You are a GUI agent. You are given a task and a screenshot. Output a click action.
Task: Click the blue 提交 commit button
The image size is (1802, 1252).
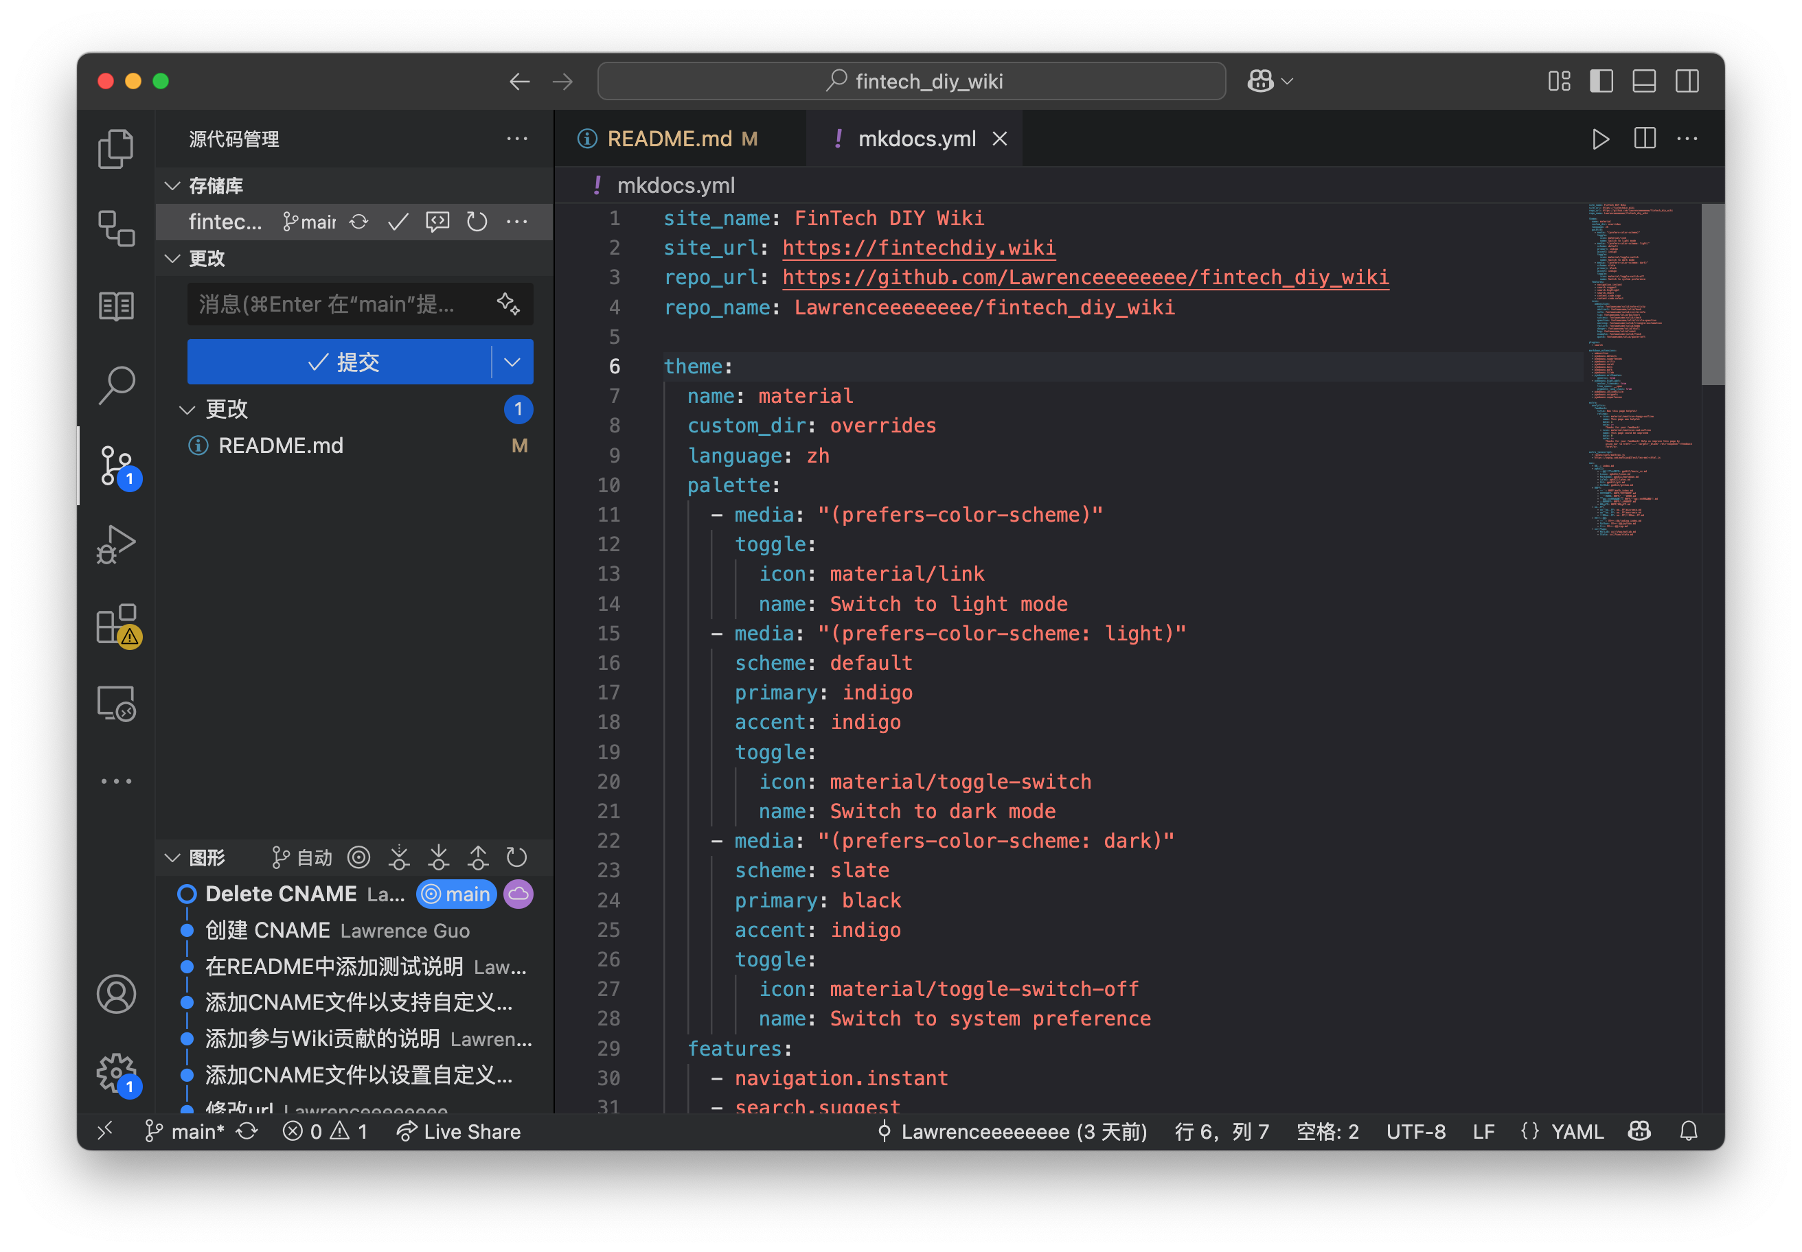click(339, 362)
